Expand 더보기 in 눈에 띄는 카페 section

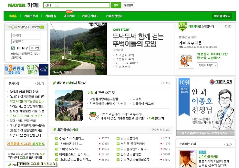point(228,144)
